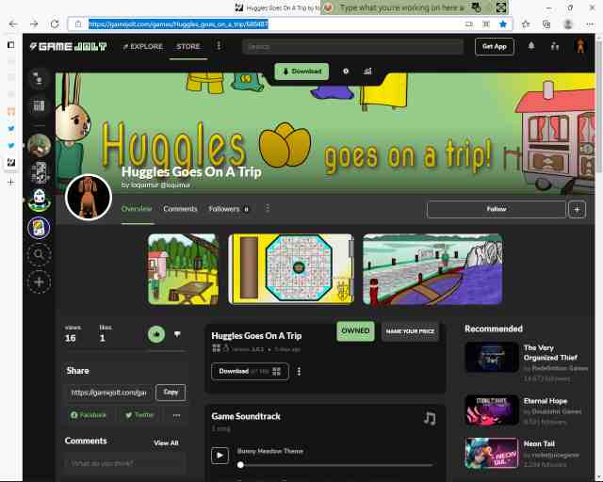Open The Very Organized Thief recommendation
603x482 pixels.
pos(527,362)
